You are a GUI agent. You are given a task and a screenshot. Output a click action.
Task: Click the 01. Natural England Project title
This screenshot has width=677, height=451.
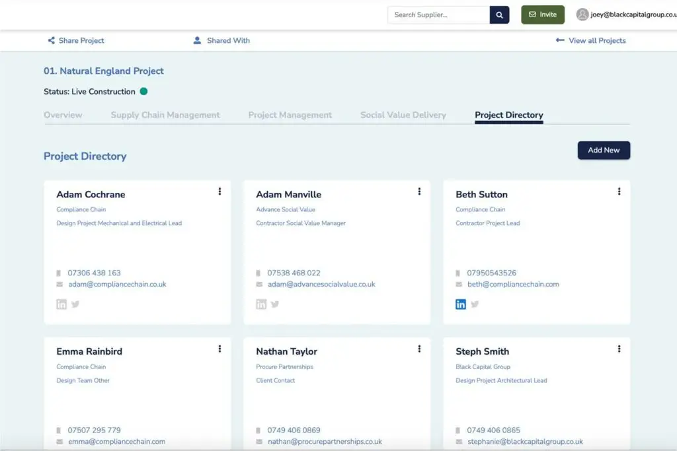pyautogui.click(x=104, y=71)
